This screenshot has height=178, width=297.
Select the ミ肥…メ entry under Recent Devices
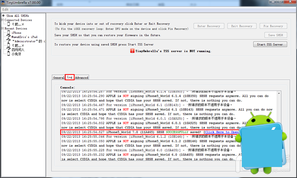pyautogui.click(x=18, y=45)
